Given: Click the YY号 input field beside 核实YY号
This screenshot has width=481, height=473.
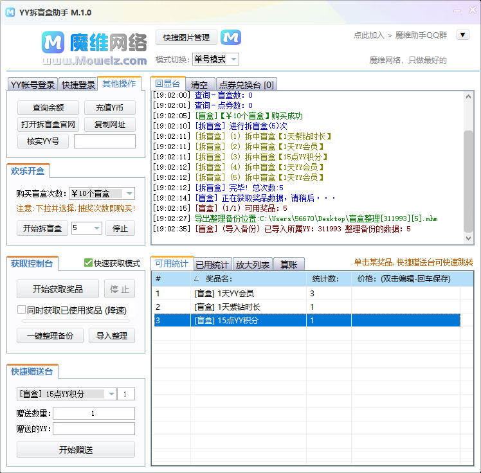Looking at the screenshot, I should pyautogui.click(x=105, y=141).
